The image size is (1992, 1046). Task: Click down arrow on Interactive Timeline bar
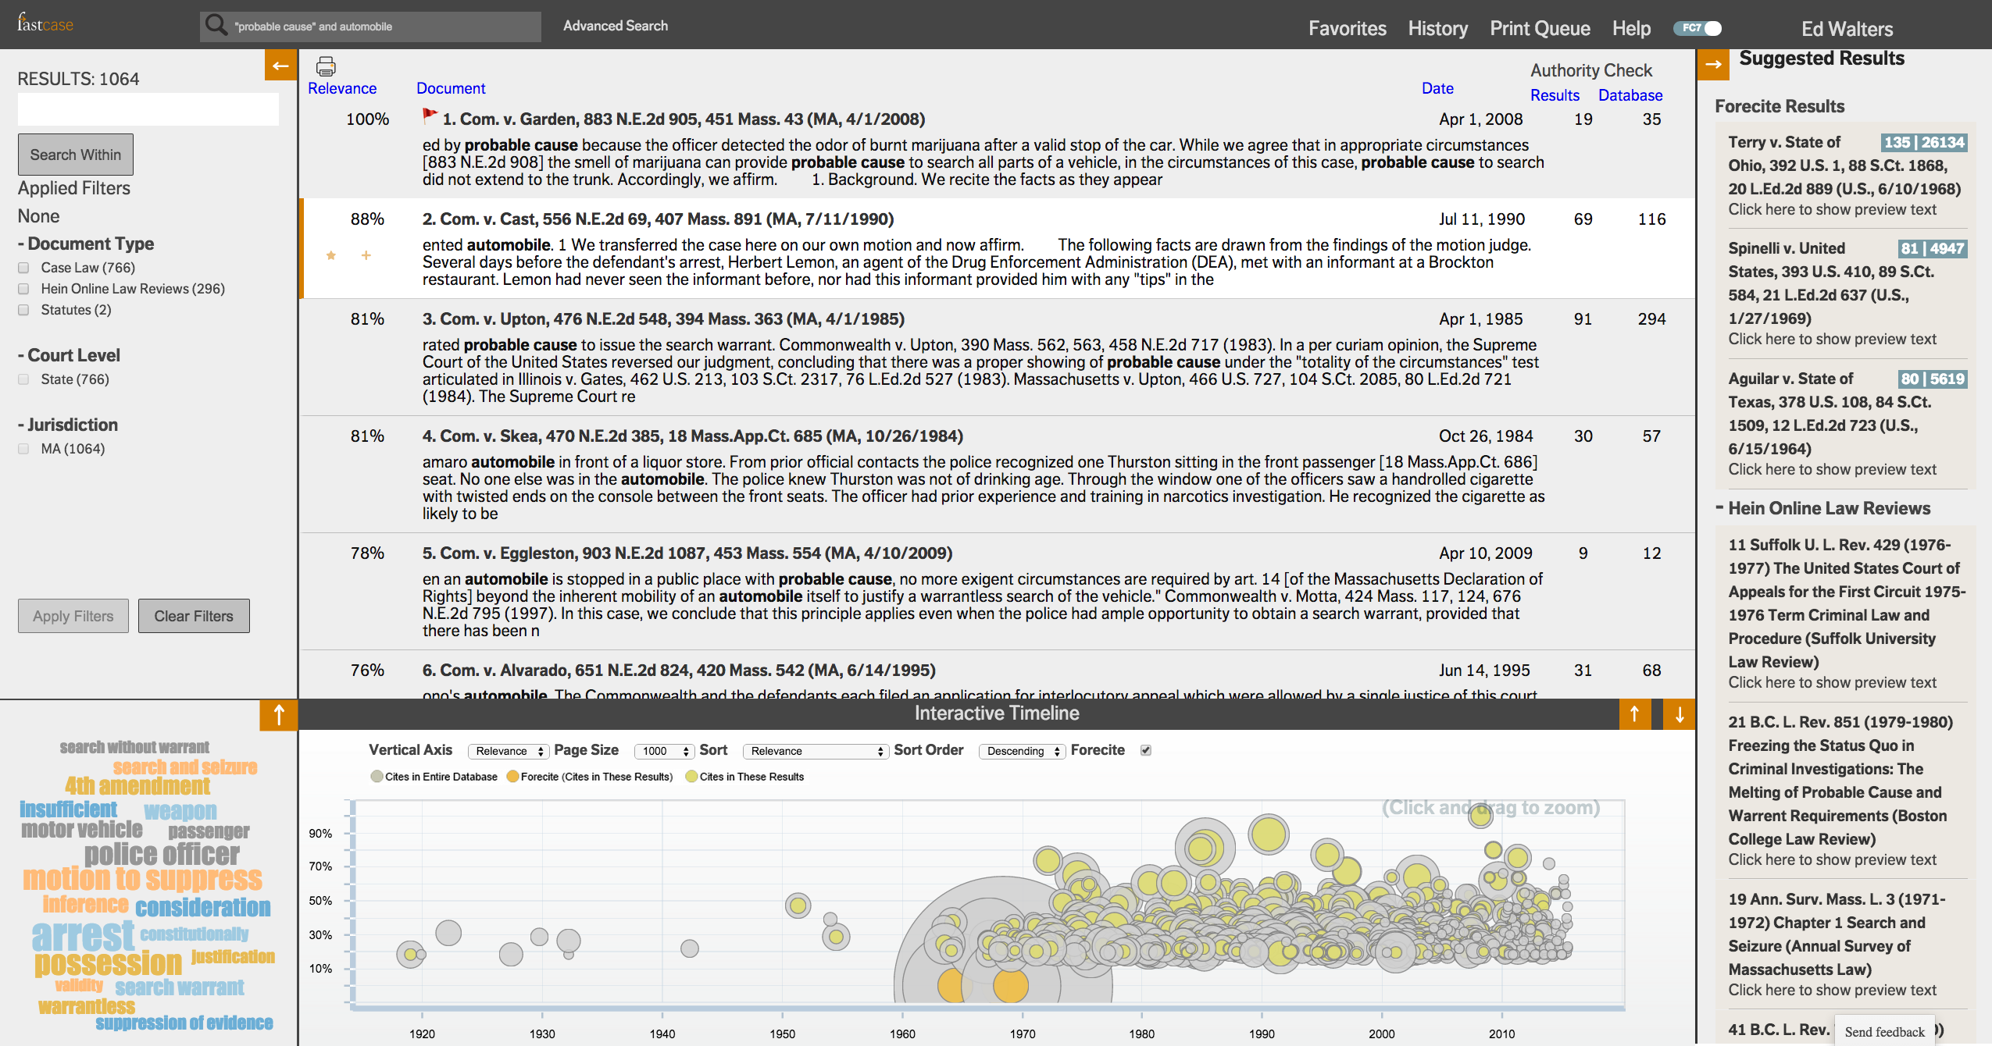click(x=1679, y=713)
